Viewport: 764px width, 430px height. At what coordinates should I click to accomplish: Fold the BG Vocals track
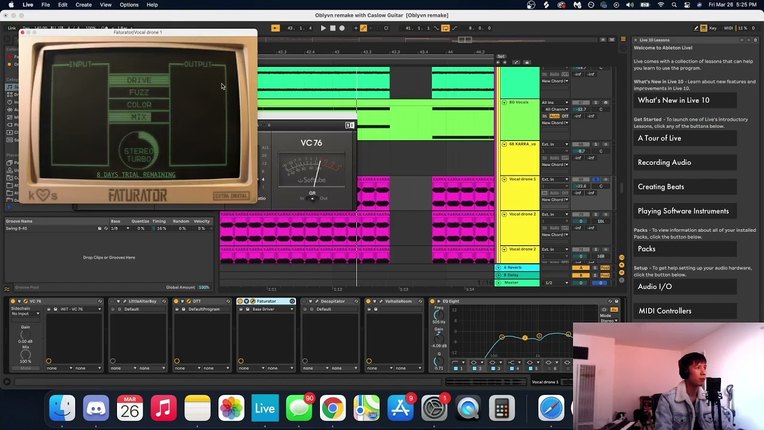point(504,103)
